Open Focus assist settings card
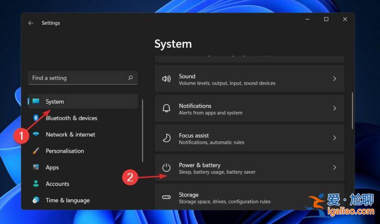Viewport: 380px width, 224px height. 249,138
